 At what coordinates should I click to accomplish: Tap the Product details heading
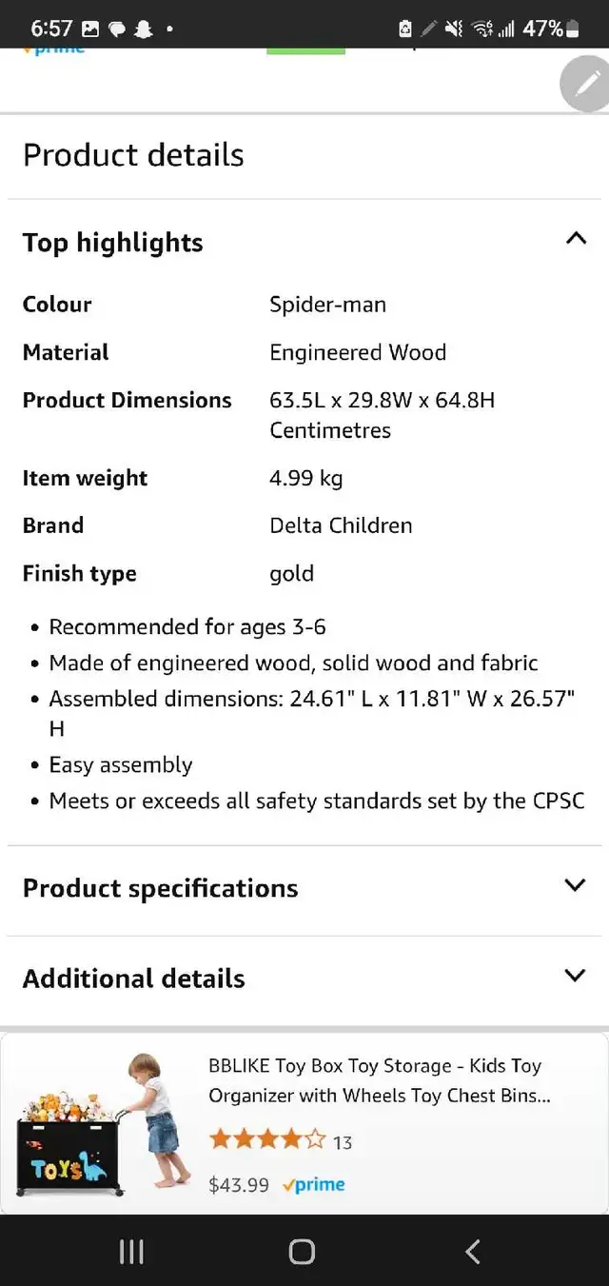coord(133,155)
